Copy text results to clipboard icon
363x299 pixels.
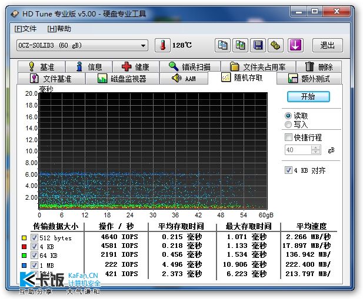222,45
